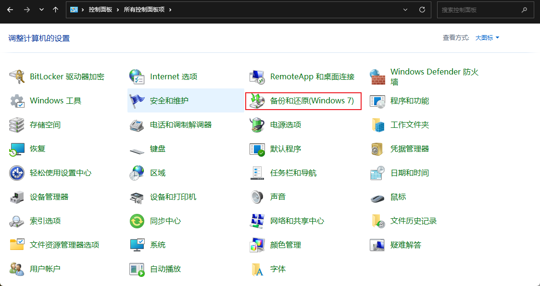Select 所有控制面板项 in the breadcrumb
The image size is (540, 286).
(144, 10)
